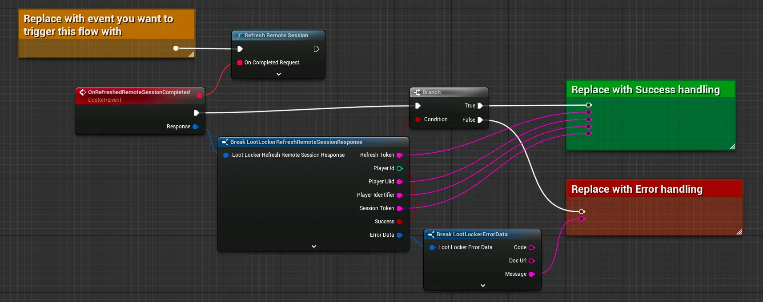Expand Break LootLockerRefreshRemoteSessionResponse hidden pins
This screenshot has width=763, height=302.
click(x=314, y=246)
